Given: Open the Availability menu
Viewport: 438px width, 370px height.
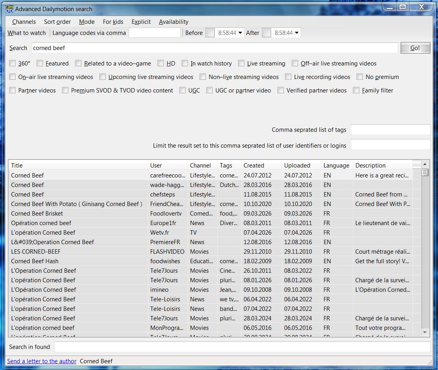Looking at the screenshot, I should pos(173,22).
